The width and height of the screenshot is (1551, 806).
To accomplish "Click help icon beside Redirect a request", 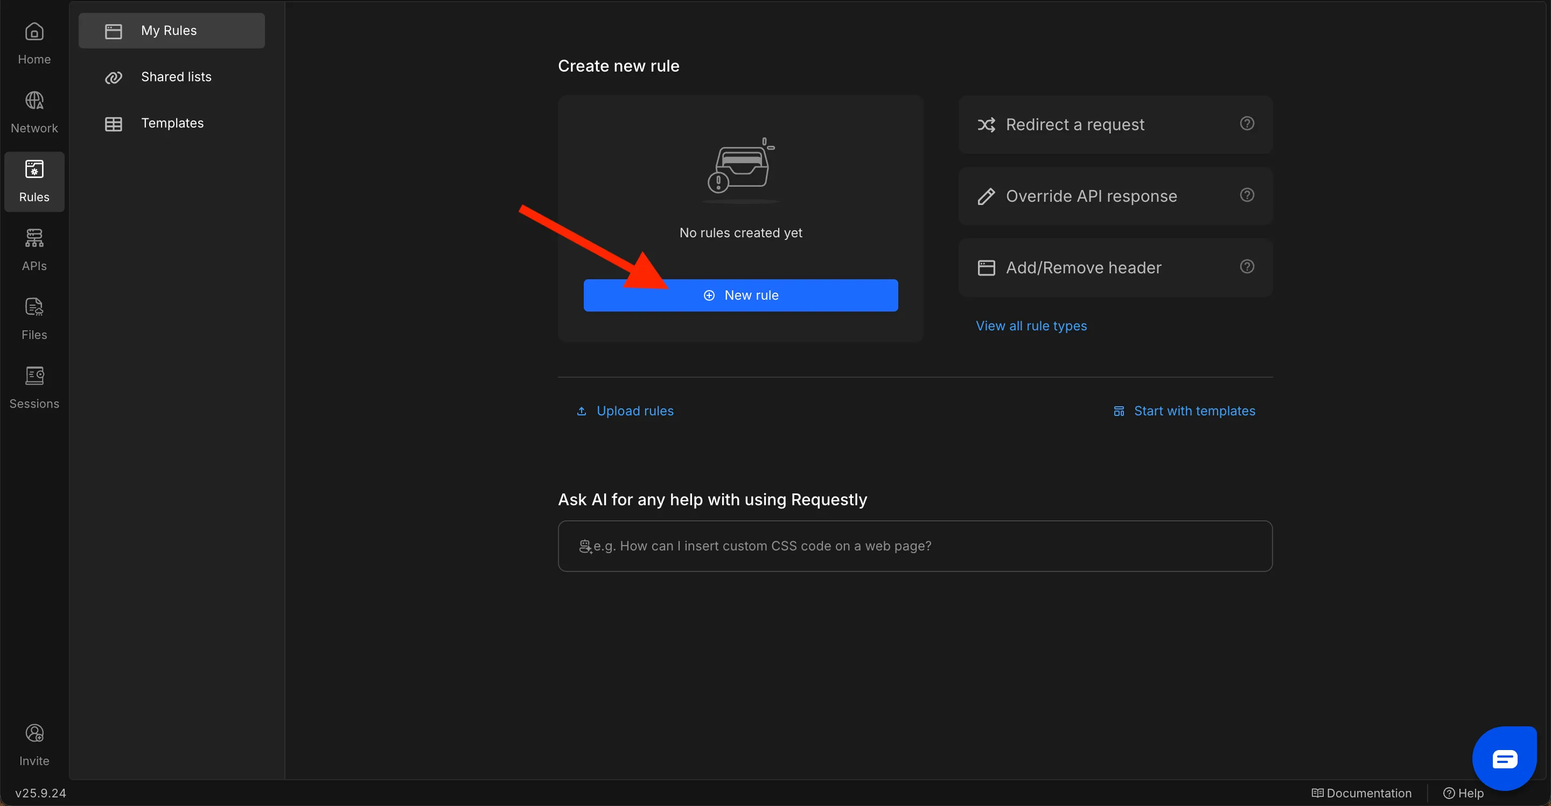I will [1247, 123].
